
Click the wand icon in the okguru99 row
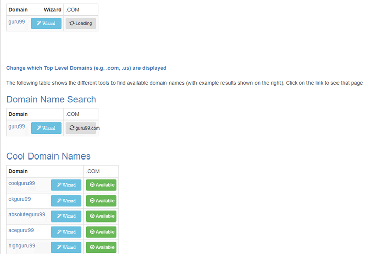59,201
